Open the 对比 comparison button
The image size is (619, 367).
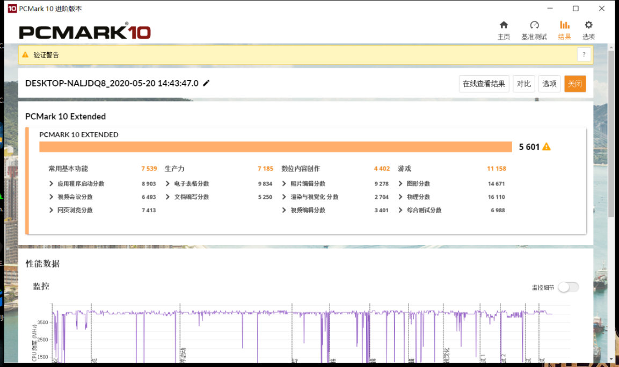[523, 83]
